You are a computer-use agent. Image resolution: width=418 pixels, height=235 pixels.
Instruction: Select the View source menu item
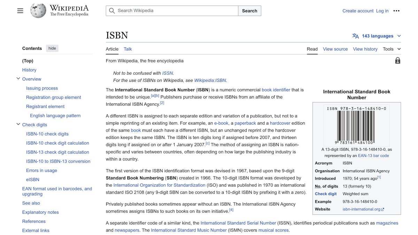tap(335, 49)
